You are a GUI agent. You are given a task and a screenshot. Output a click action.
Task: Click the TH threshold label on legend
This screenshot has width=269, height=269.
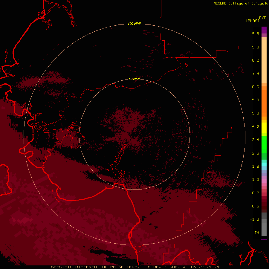[x=257, y=233]
